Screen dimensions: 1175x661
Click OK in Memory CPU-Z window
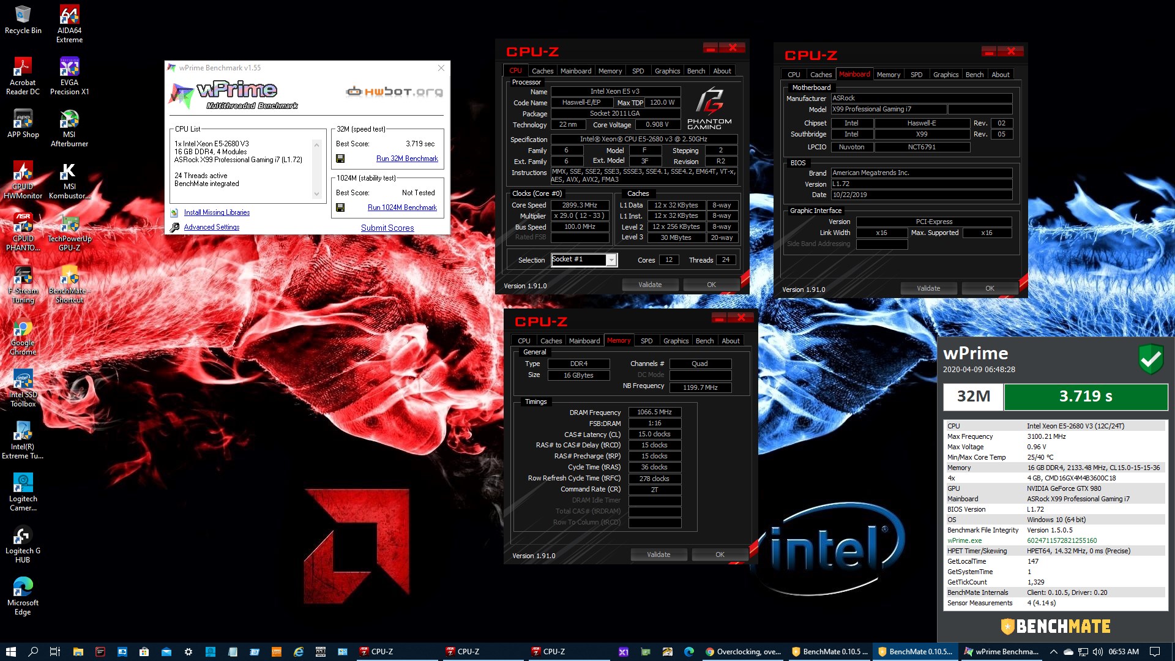pyautogui.click(x=720, y=555)
